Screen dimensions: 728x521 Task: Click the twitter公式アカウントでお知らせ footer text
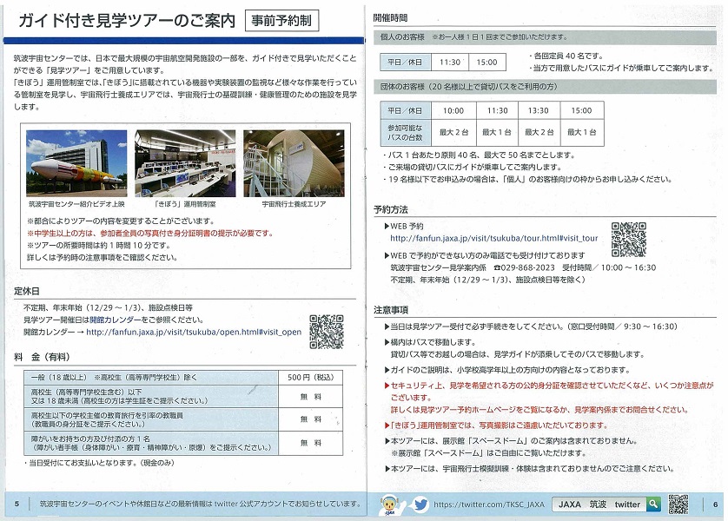click(200, 504)
